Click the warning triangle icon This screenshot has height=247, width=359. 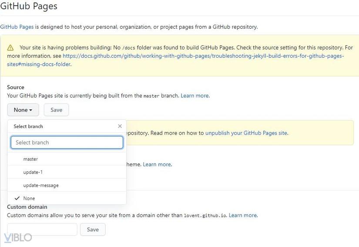(10, 48)
